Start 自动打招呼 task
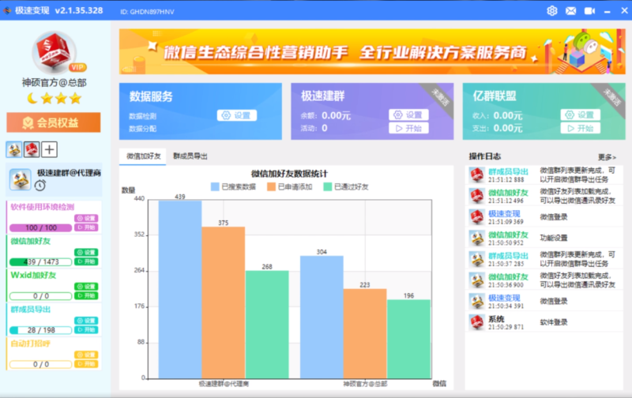632x398 pixels. [86, 364]
